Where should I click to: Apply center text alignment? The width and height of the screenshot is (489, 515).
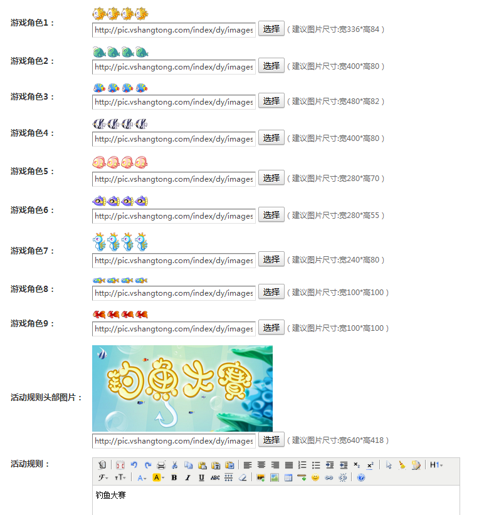pos(261,465)
